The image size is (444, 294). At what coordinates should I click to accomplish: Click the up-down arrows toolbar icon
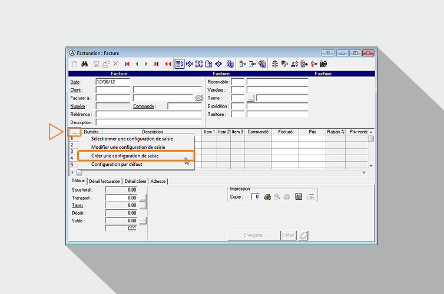point(274,64)
